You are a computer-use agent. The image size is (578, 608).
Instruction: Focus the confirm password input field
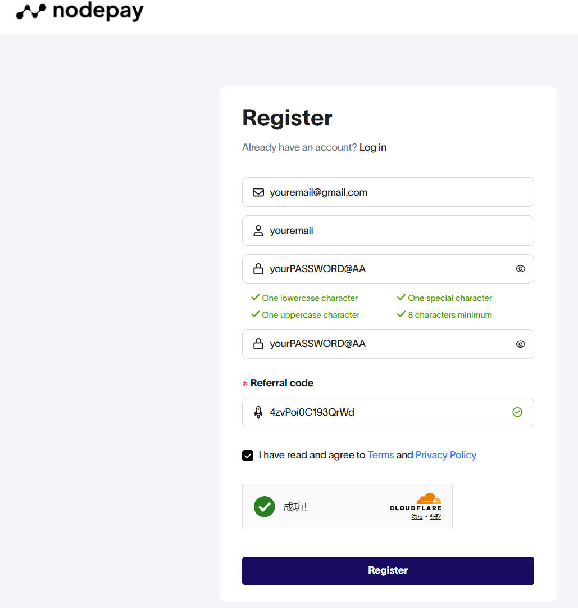click(x=393, y=344)
